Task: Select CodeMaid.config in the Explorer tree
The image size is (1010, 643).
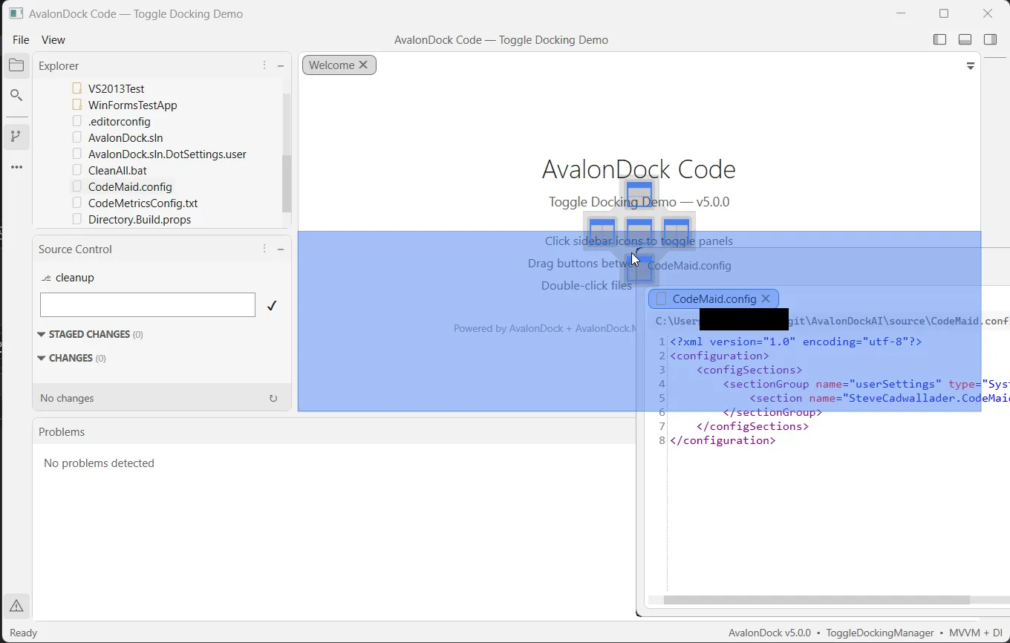Action: (130, 186)
